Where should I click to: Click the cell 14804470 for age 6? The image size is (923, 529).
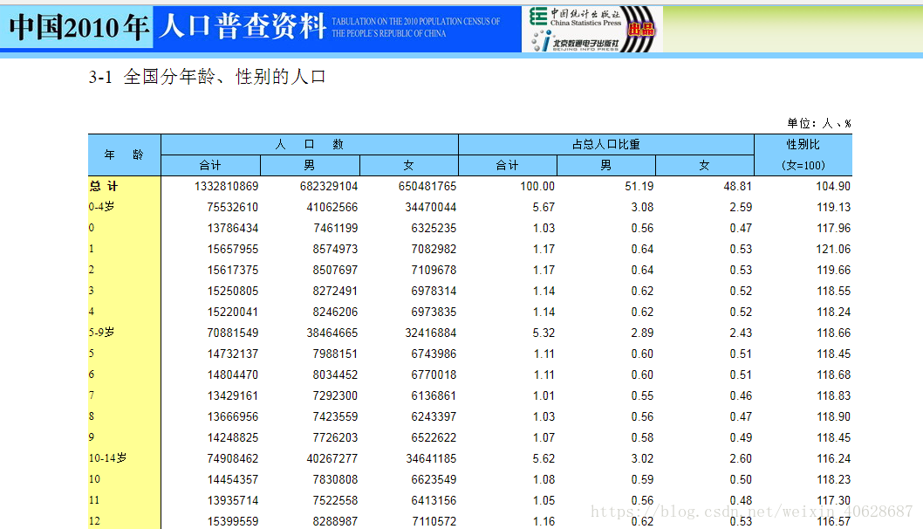[x=233, y=374]
